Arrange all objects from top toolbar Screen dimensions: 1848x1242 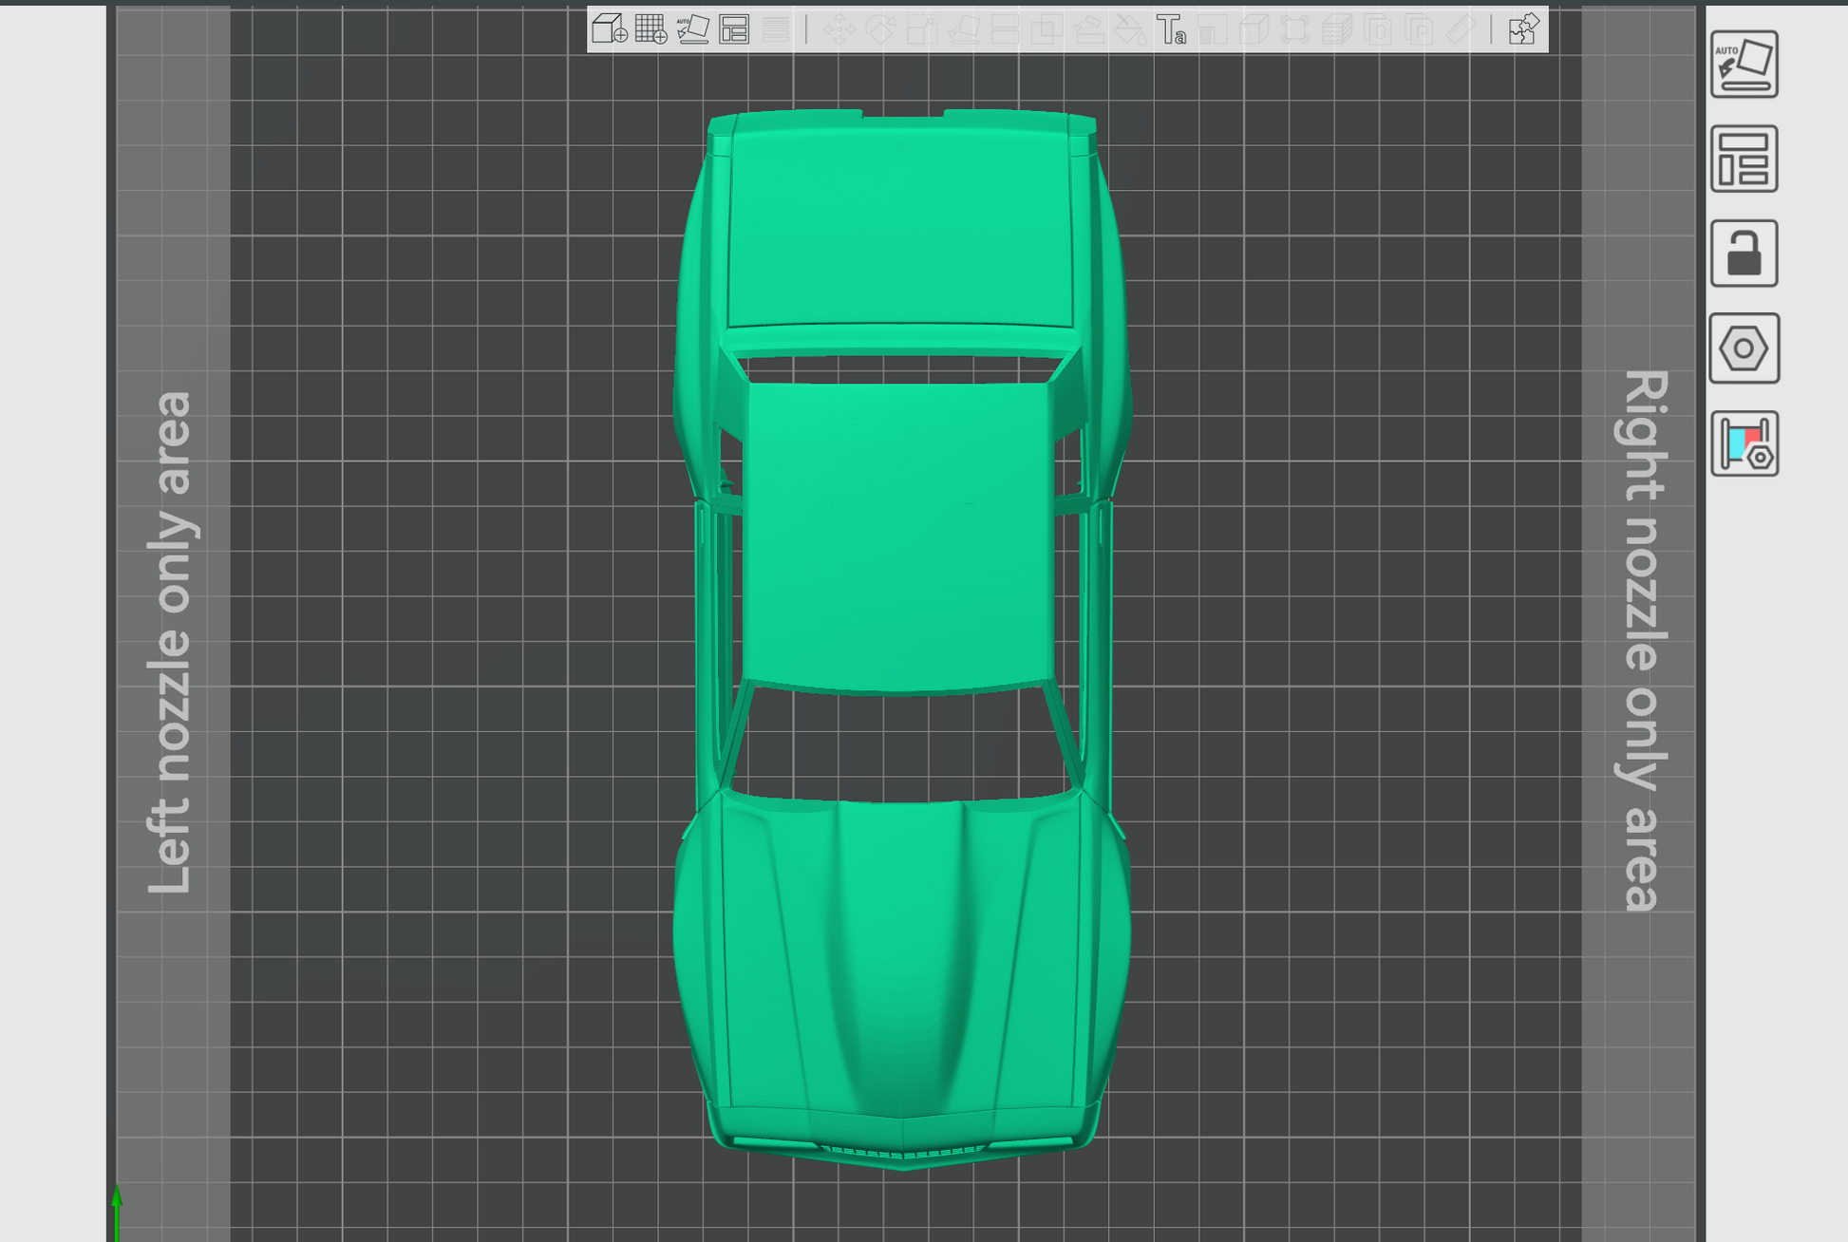click(x=734, y=29)
